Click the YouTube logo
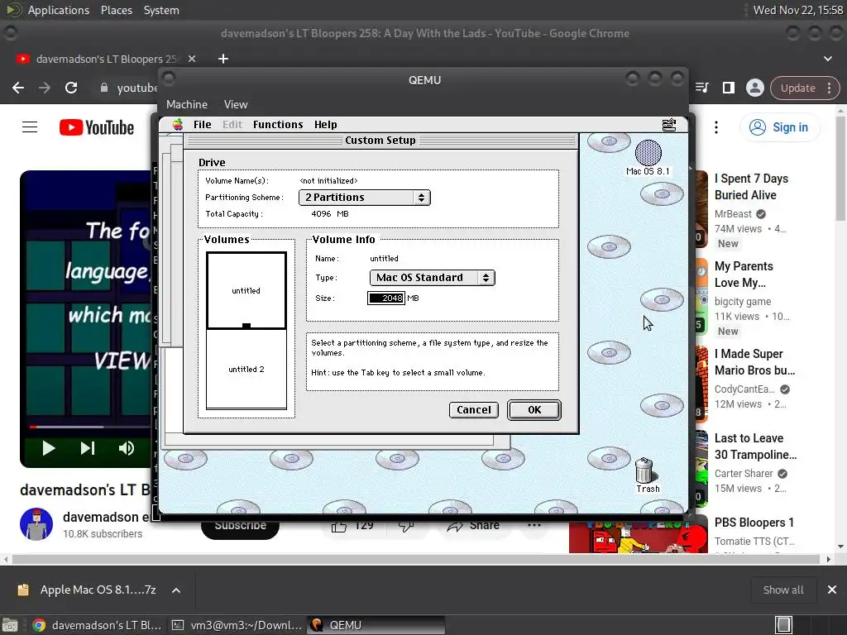Screen dimensions: 847x635 coord(97,127)
